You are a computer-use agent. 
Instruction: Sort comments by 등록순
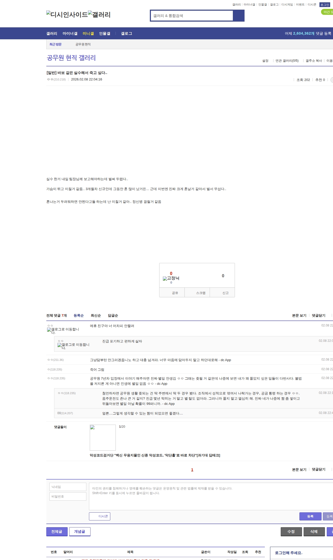(x=79, y=316)
